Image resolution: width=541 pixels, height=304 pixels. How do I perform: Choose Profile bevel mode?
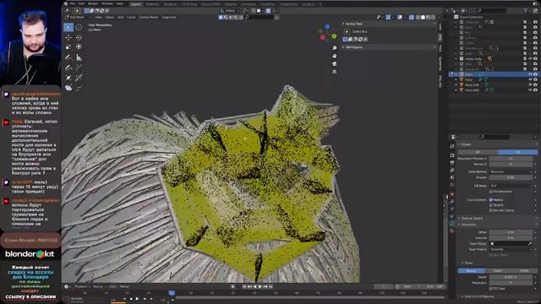pos(524,271)
